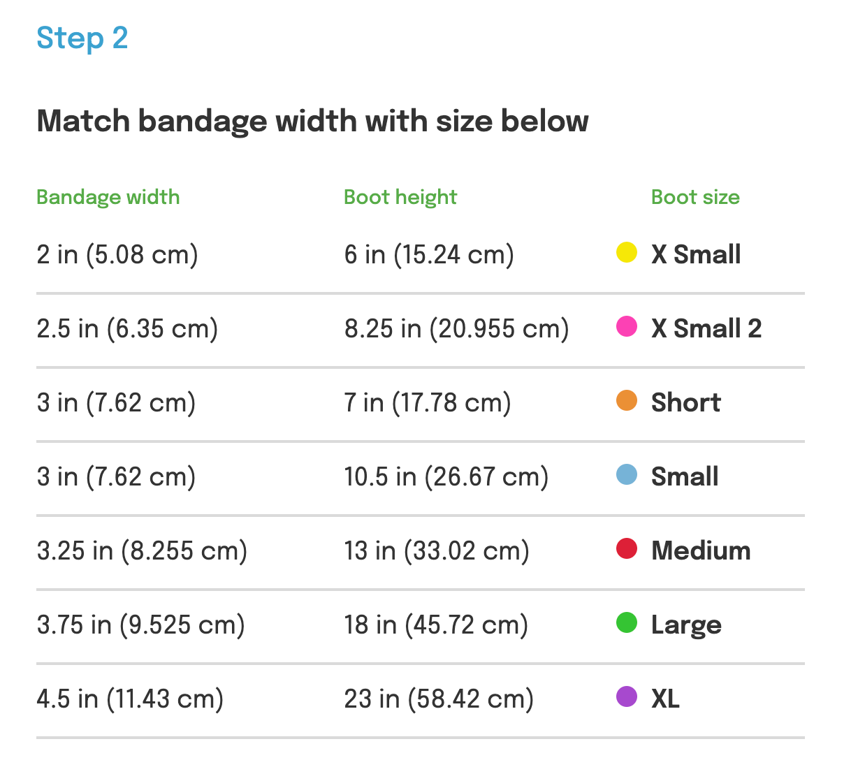Click the Medium boot size label
Image resolution: width=858 pixels, height=774 pixels.
tap(700, 550)
